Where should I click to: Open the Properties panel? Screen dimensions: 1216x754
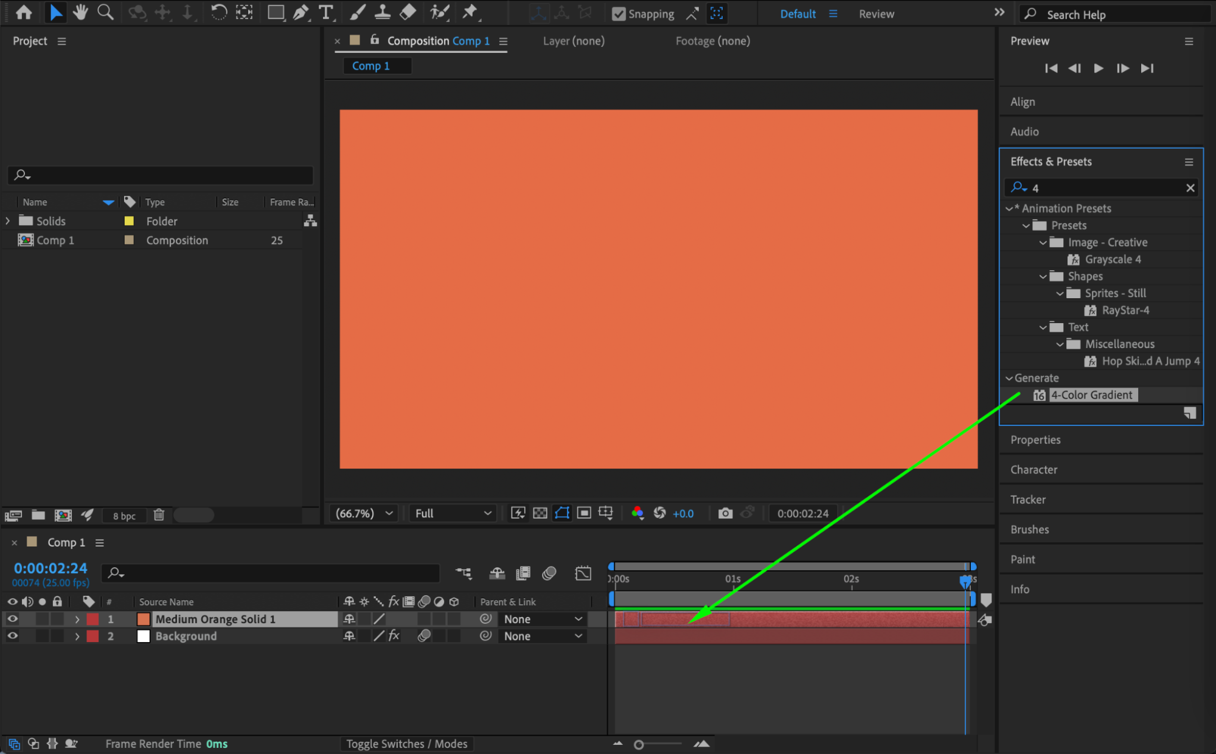tap(1035, 439)
